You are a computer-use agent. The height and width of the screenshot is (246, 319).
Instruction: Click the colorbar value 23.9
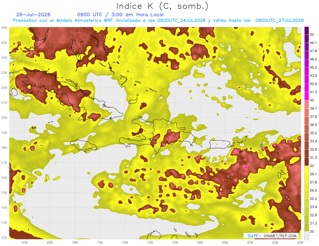313,207
